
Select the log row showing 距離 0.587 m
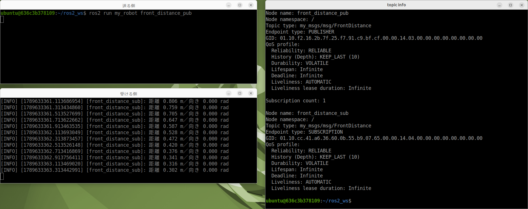coord(115,126)
